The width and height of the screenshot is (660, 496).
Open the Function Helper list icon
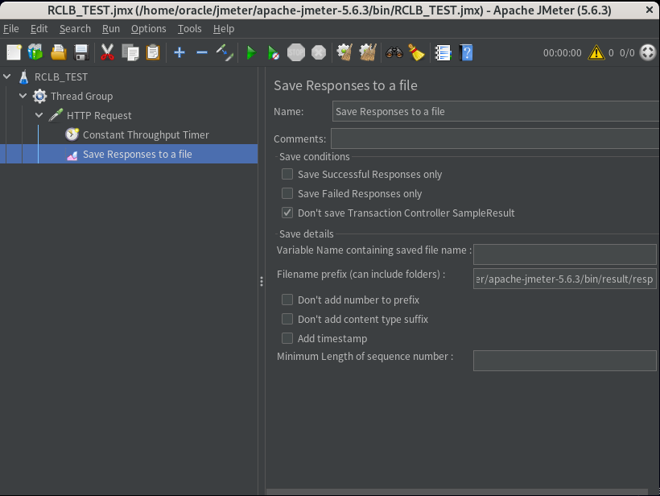(x=442, y=52)
